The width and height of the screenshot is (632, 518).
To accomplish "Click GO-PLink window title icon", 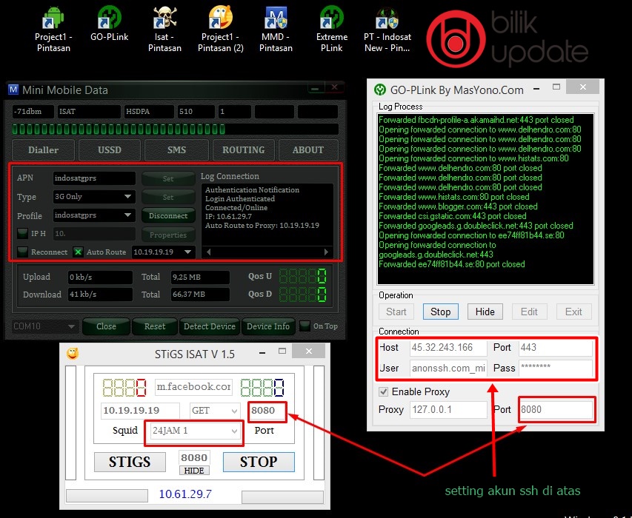I will (379, 90).
